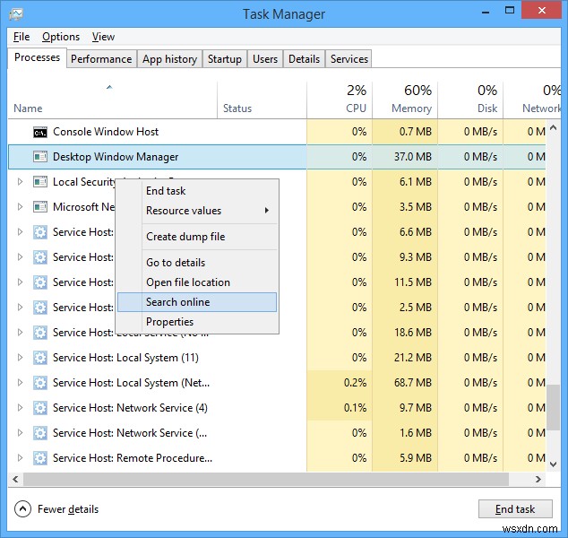
Task: Switch to the Services tab
Action: pos(349,58)
